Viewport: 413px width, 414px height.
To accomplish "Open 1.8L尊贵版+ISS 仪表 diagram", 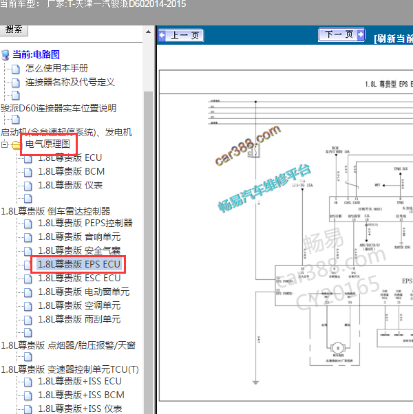I will click(x=80, y=408).
